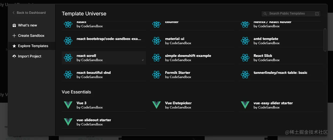Click the slash shortcut icon in the search box
Image resolution: width=333 pixels, height=140 pixels.
coord(317,14)
